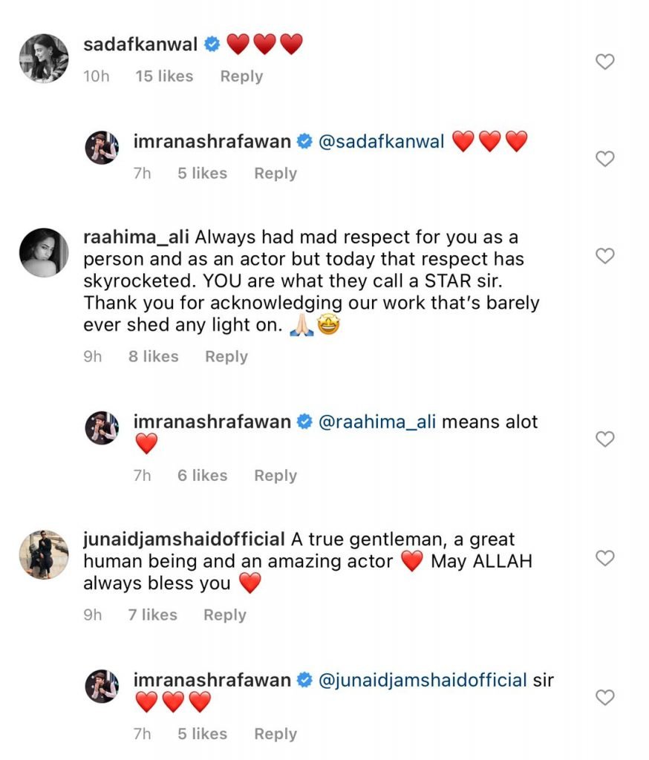The height and width of the screenshot is (760, 649).
Task: Show the 7 likes on junaidjamshaidofficial's comment
Action: (153, 615)
